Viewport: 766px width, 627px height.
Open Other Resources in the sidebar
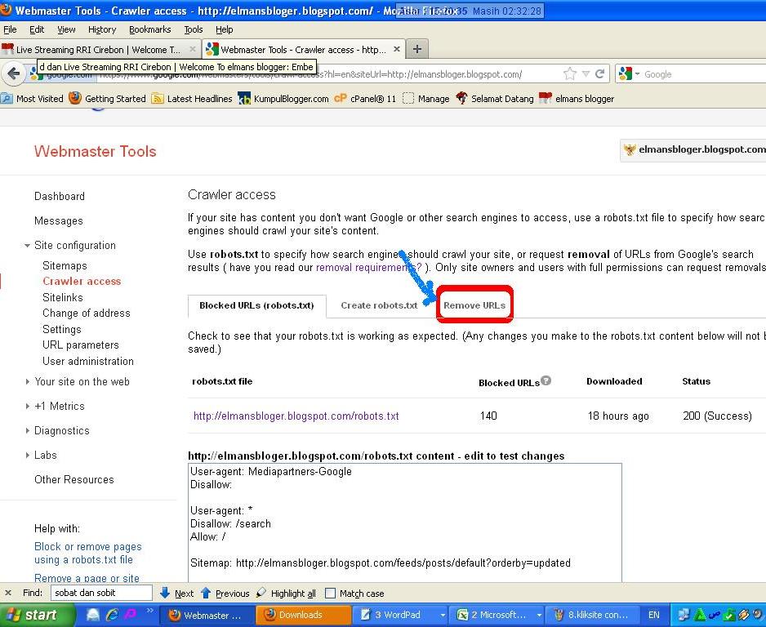73,479
